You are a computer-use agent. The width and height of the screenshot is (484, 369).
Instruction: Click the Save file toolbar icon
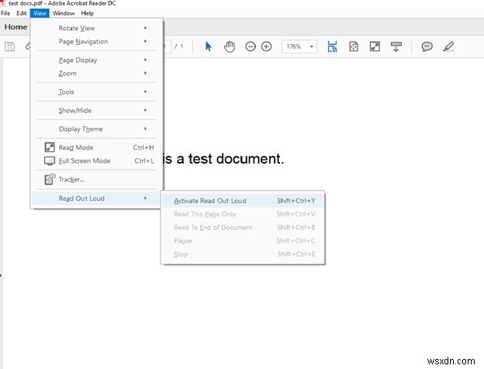[9, 47]
